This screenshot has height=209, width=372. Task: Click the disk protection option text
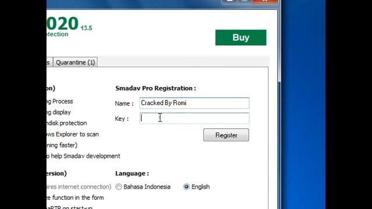tap(67, 123)
